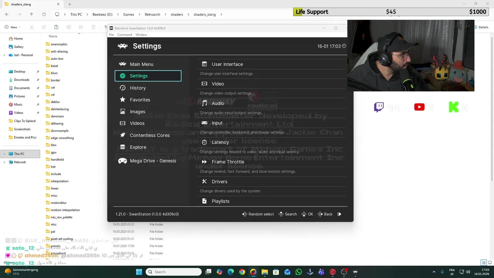Open Images in RetroArch sidebar
This screenshot has height=278, width=494.
click(x=148, y=112)
